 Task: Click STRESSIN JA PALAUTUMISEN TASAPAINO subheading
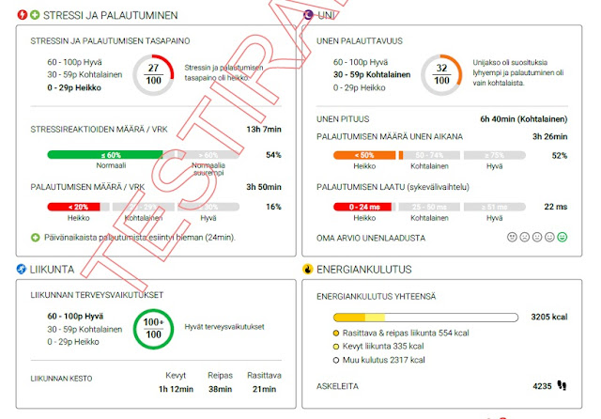coord(111,41)
